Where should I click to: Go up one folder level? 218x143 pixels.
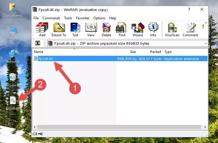[38, 43]
